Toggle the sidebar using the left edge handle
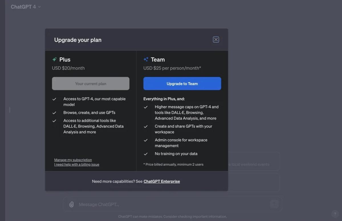342x221 pixels. coord(10,110)
